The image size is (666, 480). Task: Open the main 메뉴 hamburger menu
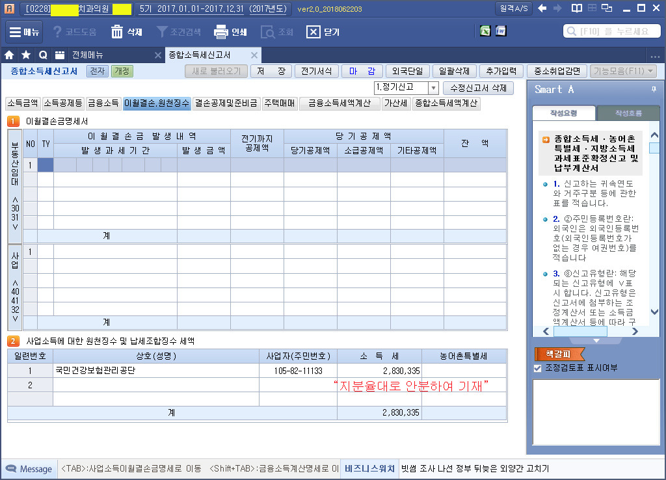[x=25, y=32]
